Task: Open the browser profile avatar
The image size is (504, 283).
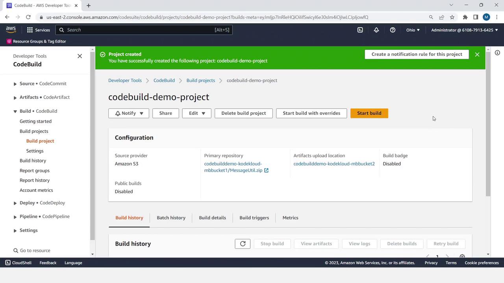Action: pyautogui.click(x=486, y=17)
